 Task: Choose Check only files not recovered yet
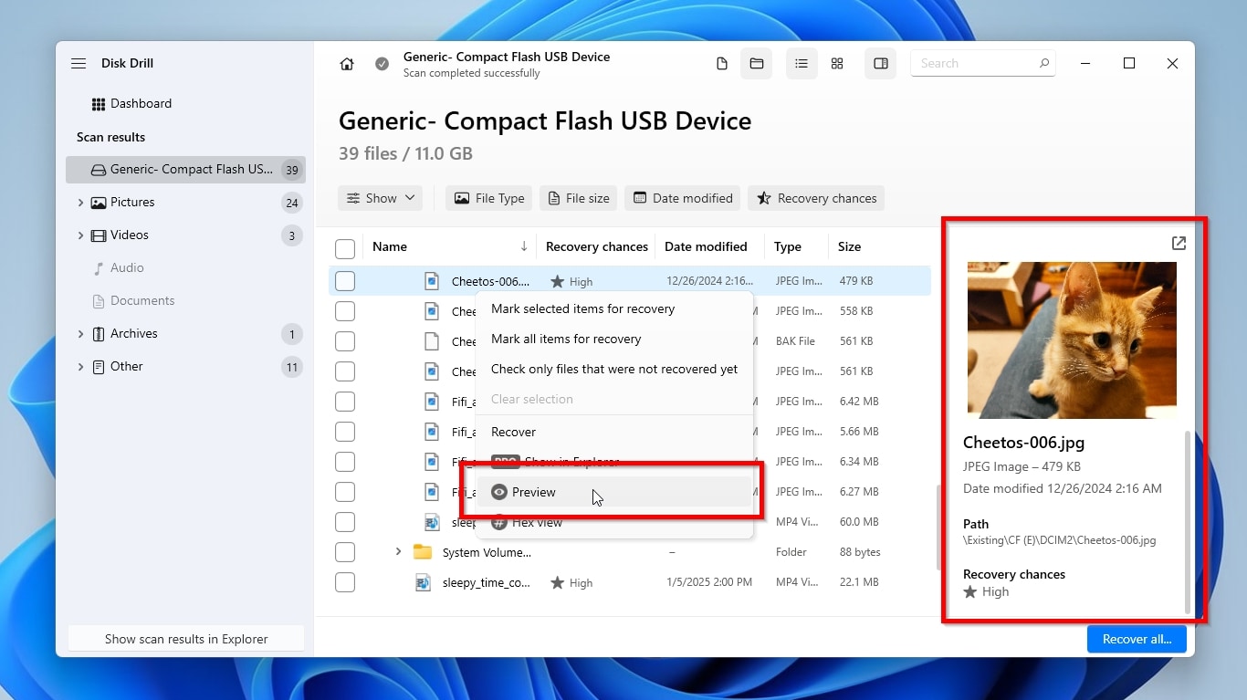click(614, 369)
